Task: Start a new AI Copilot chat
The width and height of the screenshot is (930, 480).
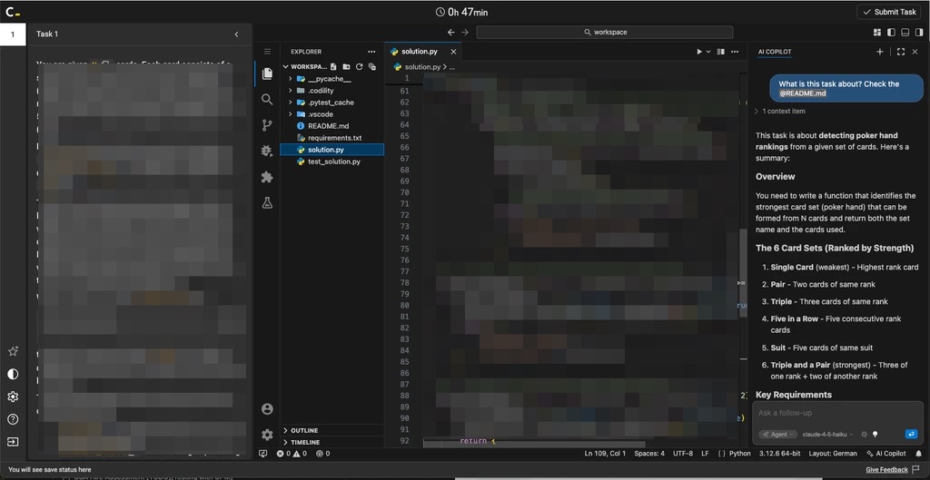Action: click(x=879, y=52)
